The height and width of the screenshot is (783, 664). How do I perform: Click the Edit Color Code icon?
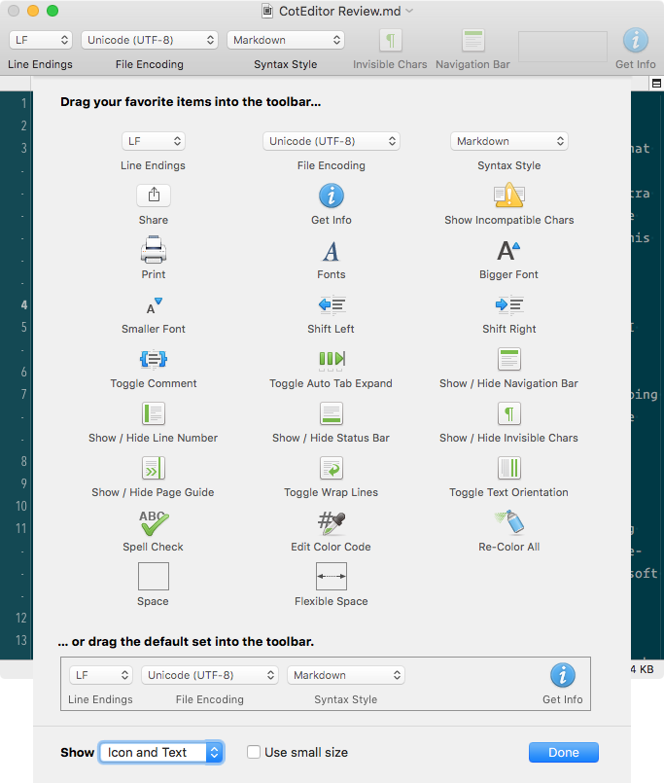point(332,523)
